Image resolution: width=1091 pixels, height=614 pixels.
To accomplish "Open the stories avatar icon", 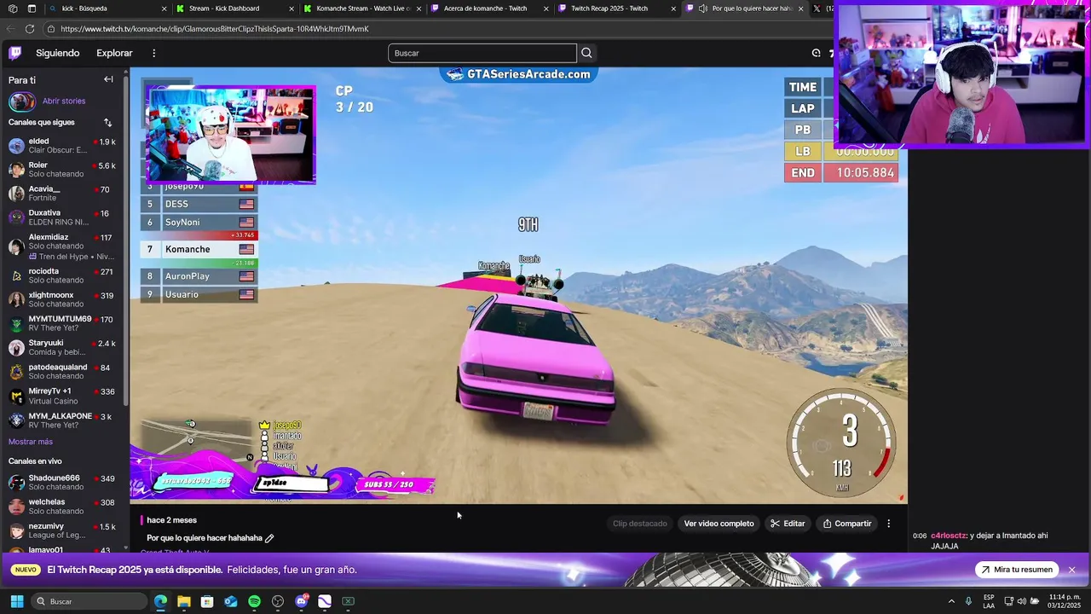I will coord(21,101).
